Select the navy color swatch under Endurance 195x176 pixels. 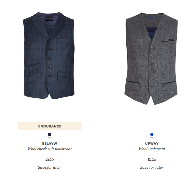[50, 134]
